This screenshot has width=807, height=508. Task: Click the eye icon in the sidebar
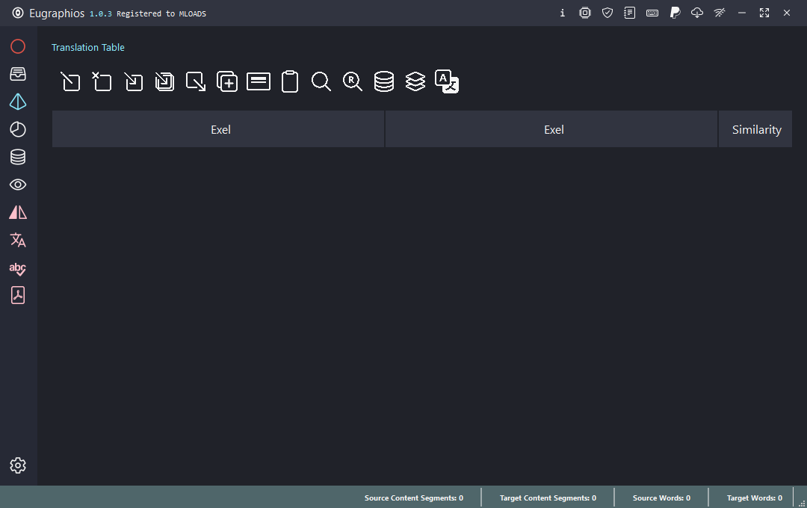pyautogui.click(x=18, y=185)
